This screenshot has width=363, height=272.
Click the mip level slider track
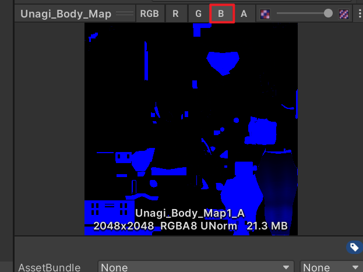point(300,13)
